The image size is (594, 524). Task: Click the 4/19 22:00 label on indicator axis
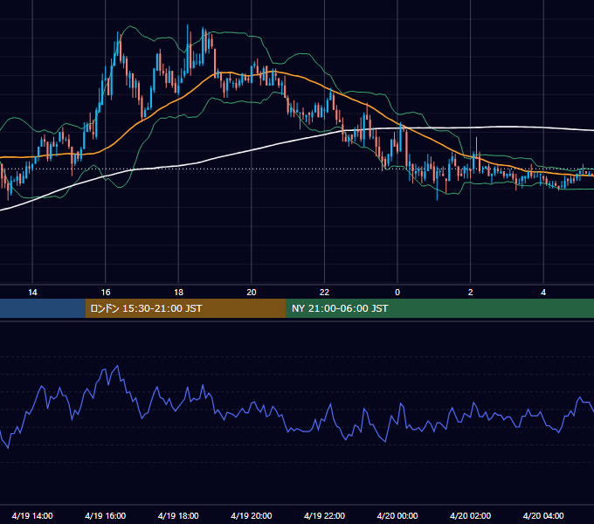pyautogui.click(x=324, y=515)
